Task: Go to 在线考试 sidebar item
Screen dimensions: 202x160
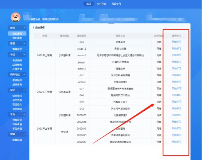Action: point(17,69)
